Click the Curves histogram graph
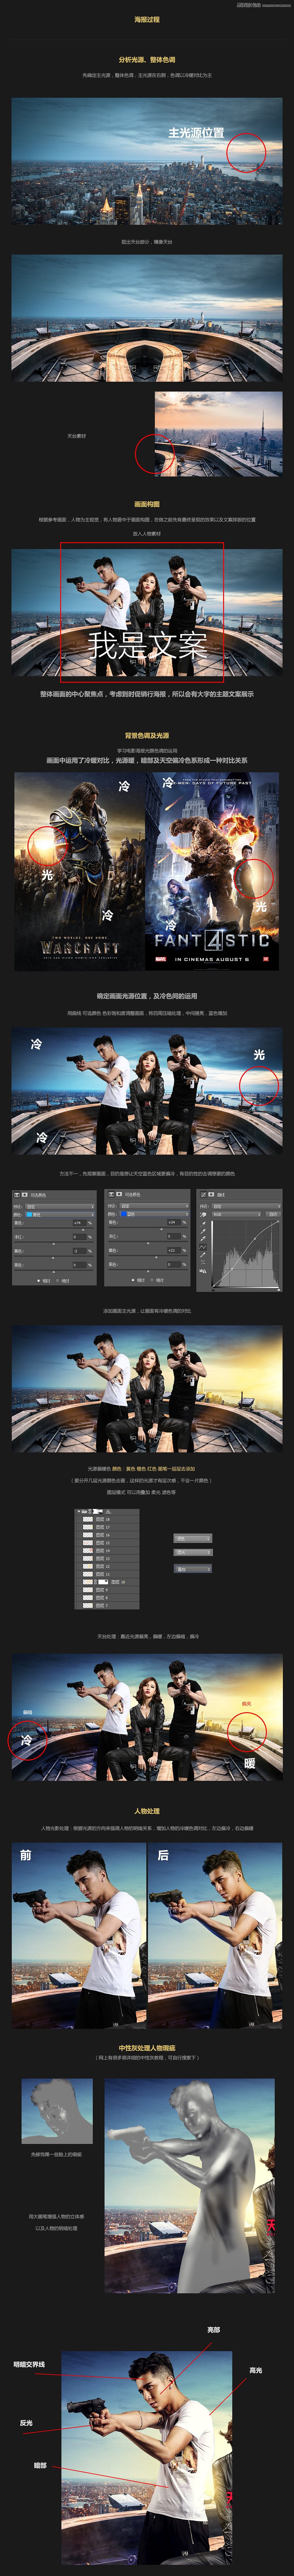Viewport: 294px width, 2576px height. tap(246, 1254)
